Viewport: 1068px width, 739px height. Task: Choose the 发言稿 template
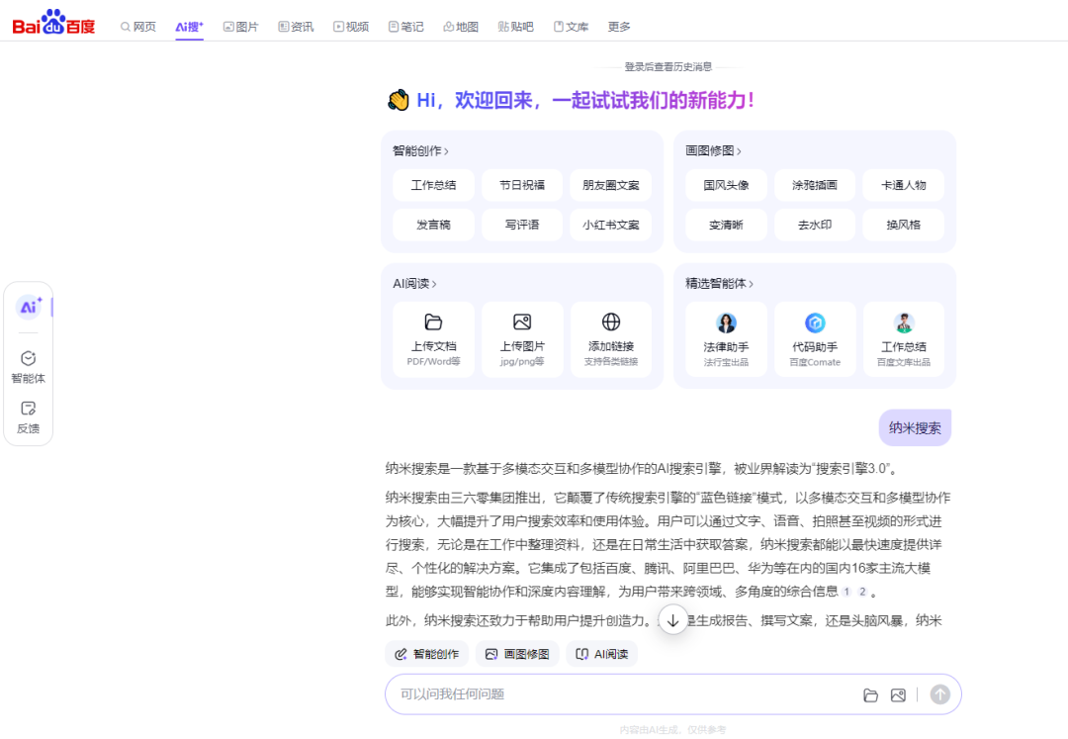tap(434, 225)
